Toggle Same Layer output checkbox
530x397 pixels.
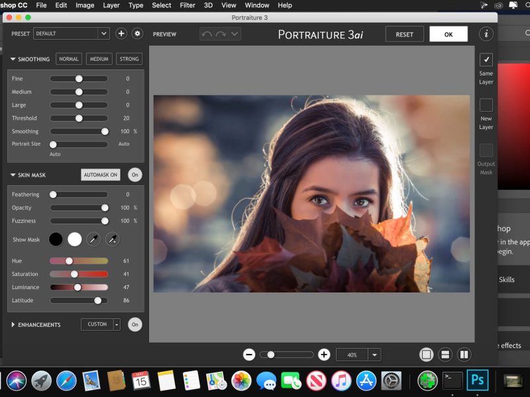(x=486, y=60)
